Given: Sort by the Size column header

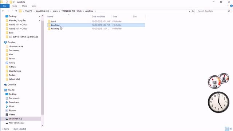Looking at the screenshot, I should [135, 16].
